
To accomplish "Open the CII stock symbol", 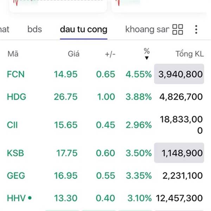I will pos(12,125).
